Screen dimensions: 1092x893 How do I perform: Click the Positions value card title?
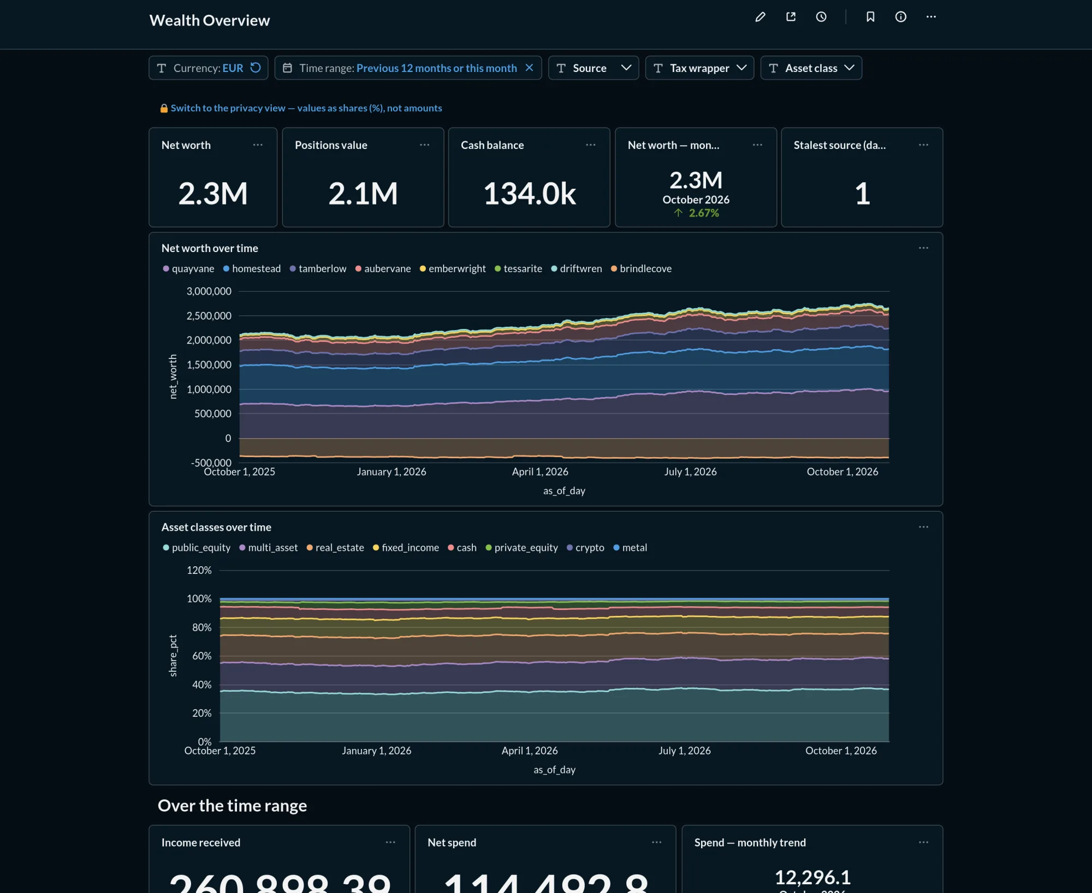point(331,145)
